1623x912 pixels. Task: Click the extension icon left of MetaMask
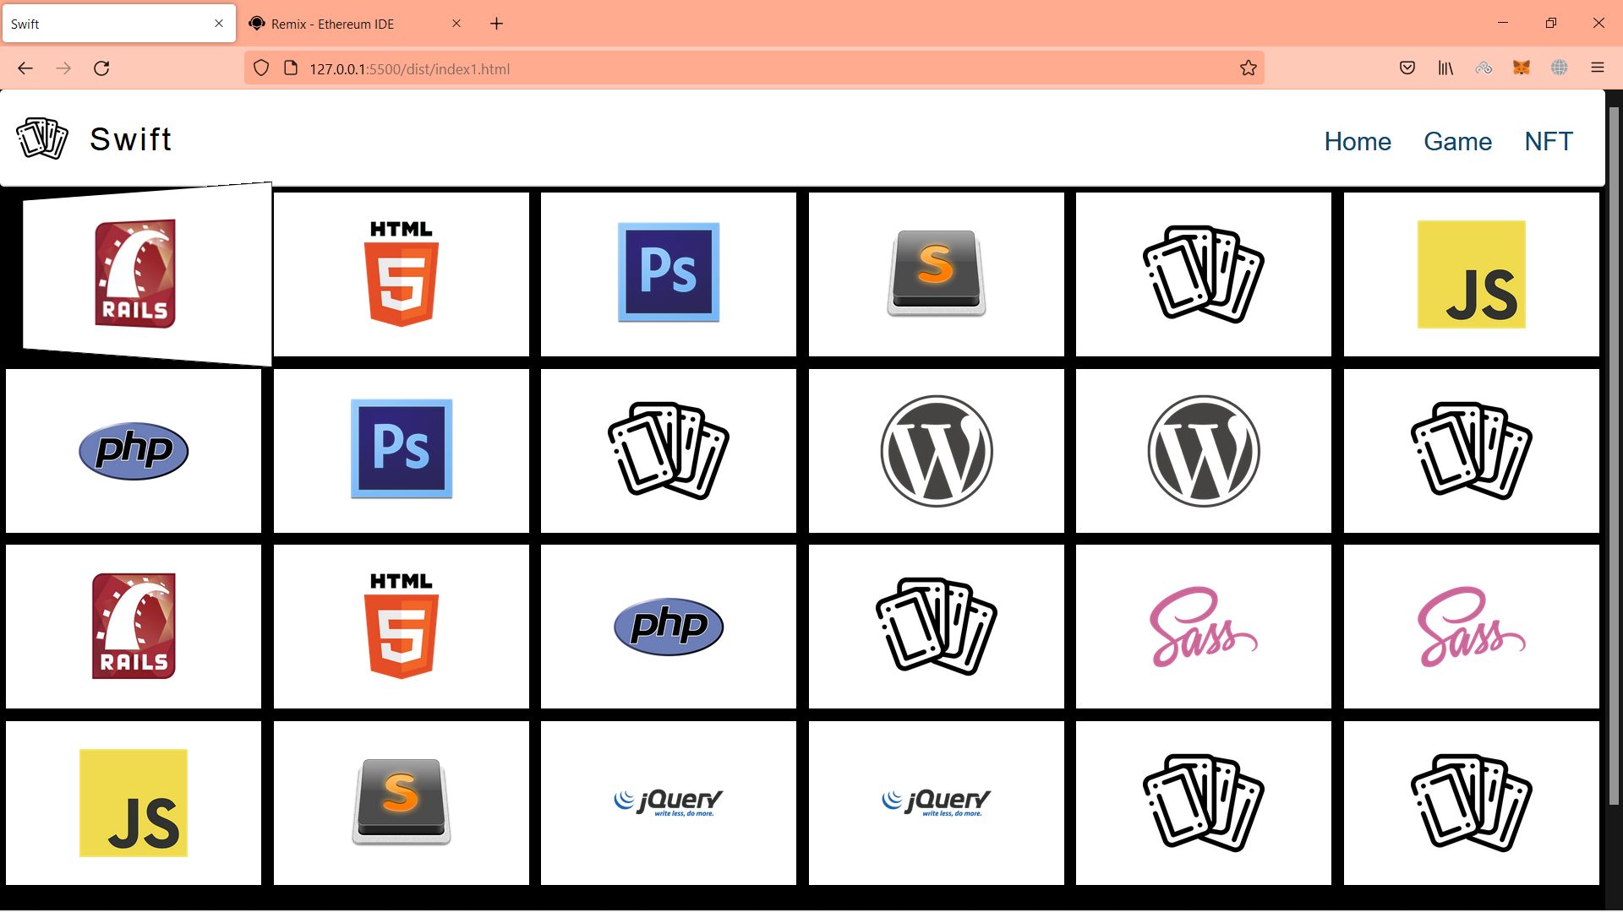tap(1484, 68)
